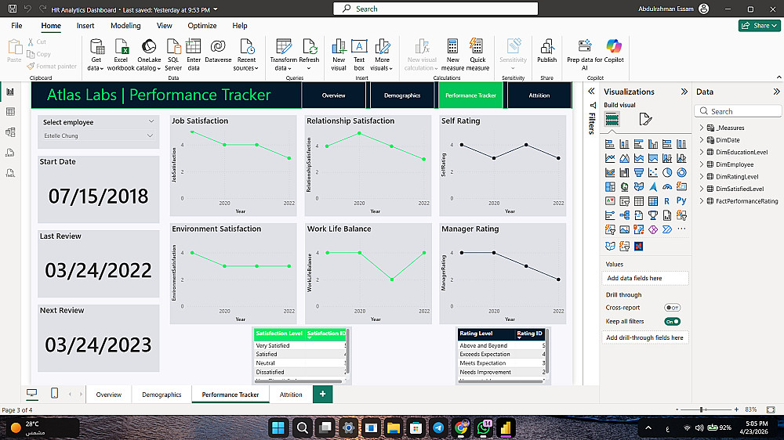Select the Python visual icon
The height and width of the screenshot is (440, 784).
coord(681,200)
